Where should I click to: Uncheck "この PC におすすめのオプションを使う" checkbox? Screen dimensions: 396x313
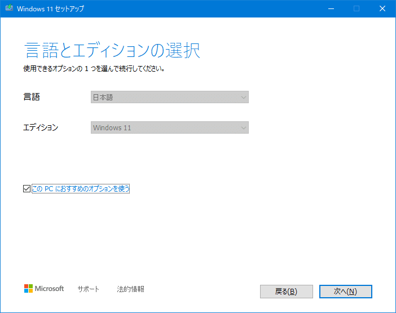27,188
